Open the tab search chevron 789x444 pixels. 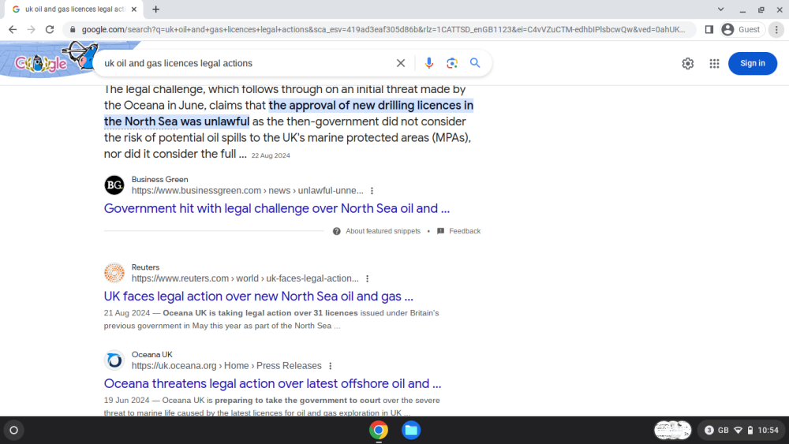(x=720, y=9)
